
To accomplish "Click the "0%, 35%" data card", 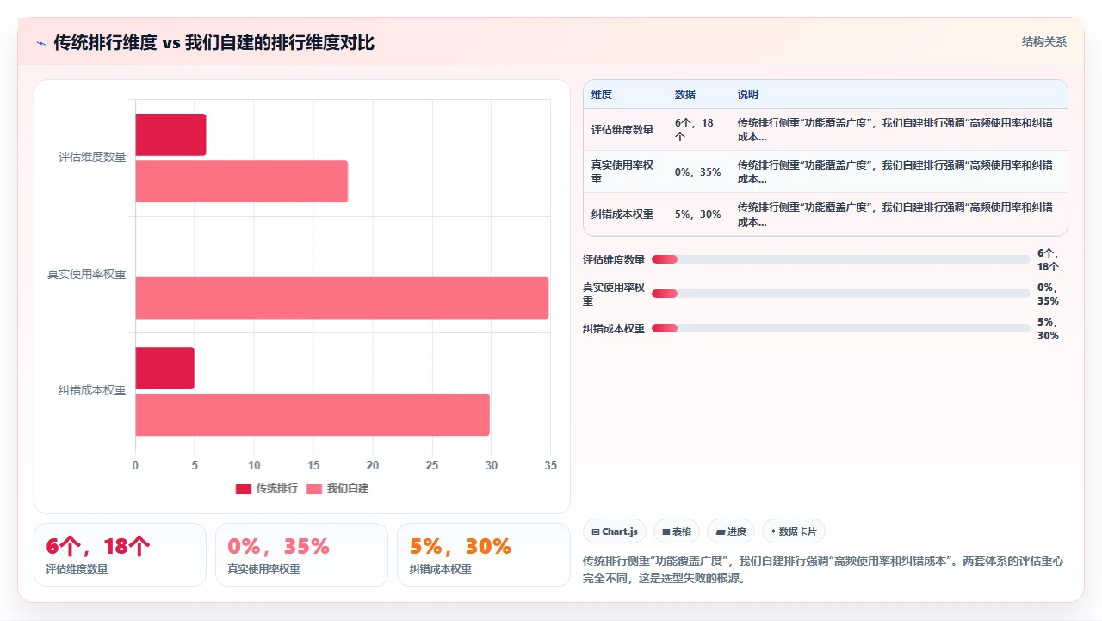I will (301, 555).
